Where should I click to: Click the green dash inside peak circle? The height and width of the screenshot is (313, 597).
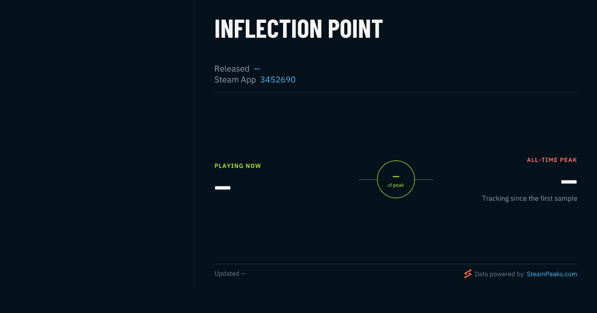tap(396, 176)
